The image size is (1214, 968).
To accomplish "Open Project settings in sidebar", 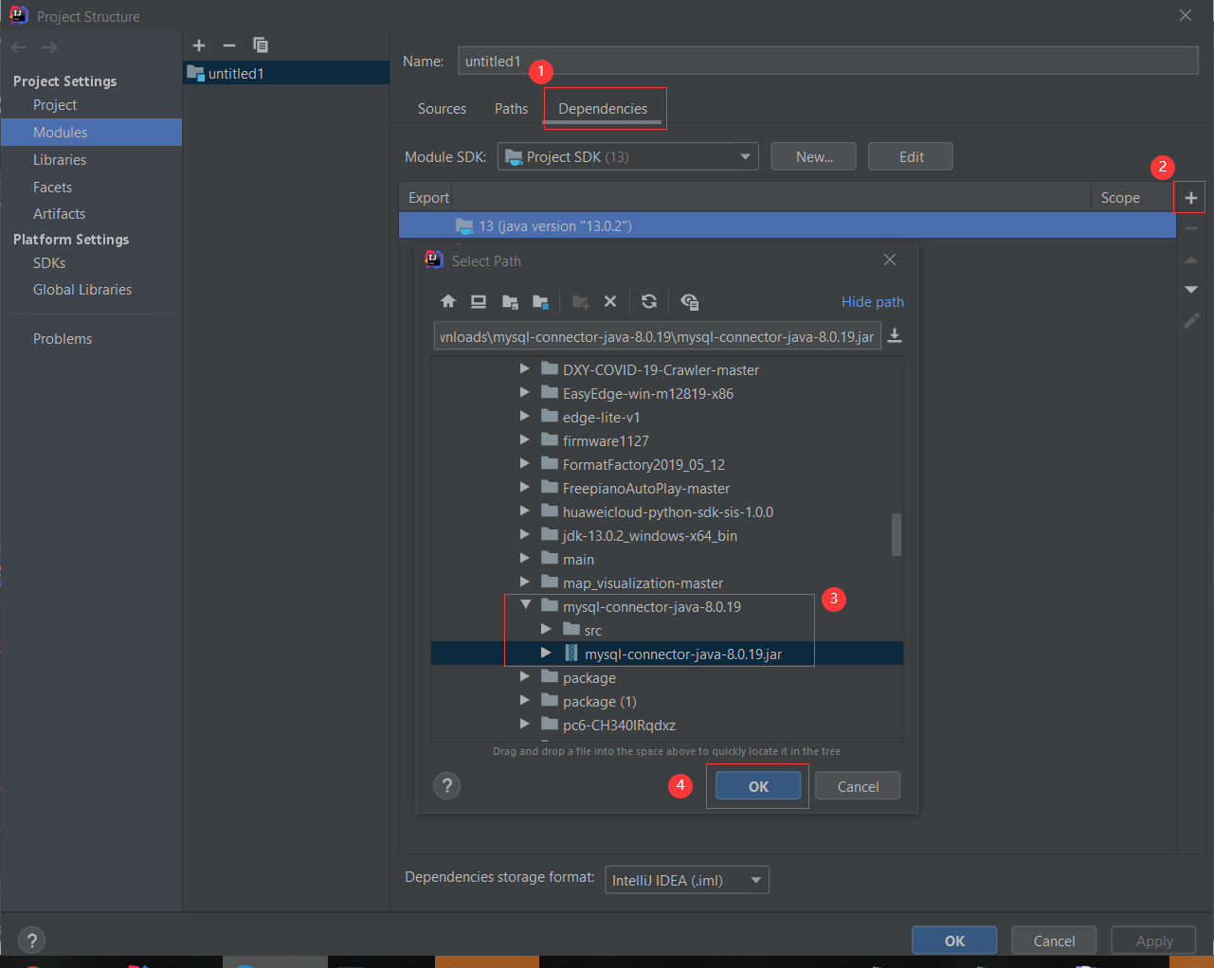I will [x=55, y=105].
